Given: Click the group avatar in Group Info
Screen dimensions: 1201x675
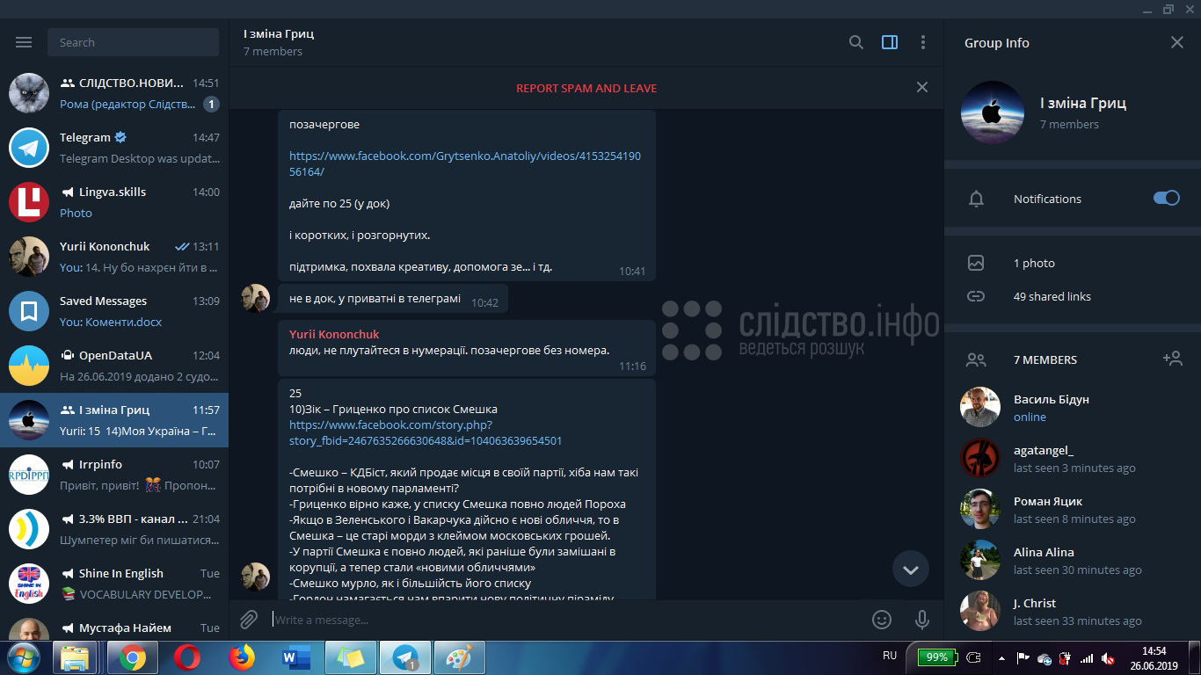Looking at the screenshot, I should [993, 112].
